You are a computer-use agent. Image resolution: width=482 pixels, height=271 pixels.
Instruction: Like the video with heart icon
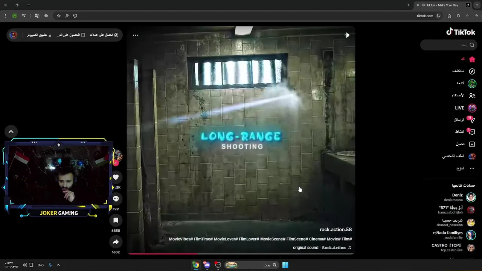pos(116,177)
